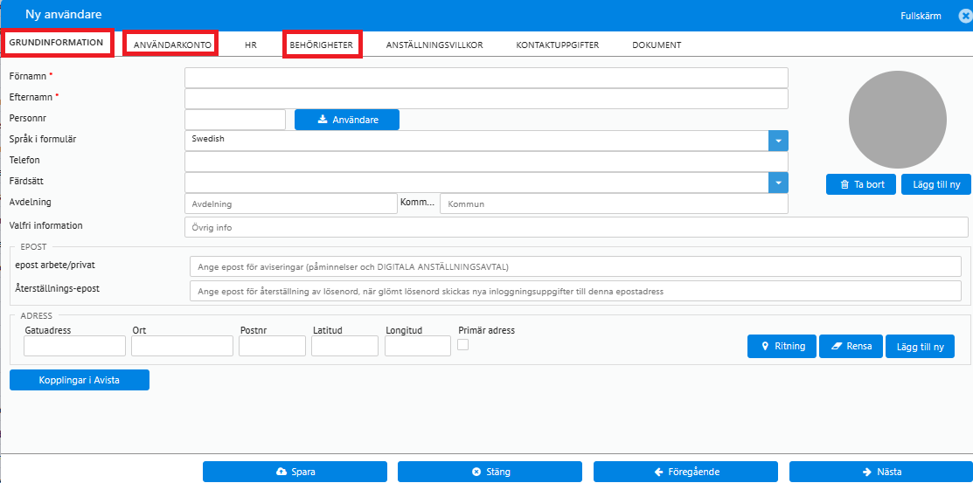Open the KONTAKTUPPGIFTER tab

click(557, 45)
